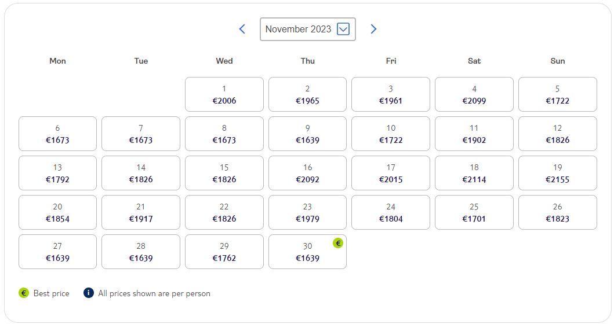Screen dimensions: 614x324
Task: Click the dropdown arrow in month selector
Action: coord(343,29)
